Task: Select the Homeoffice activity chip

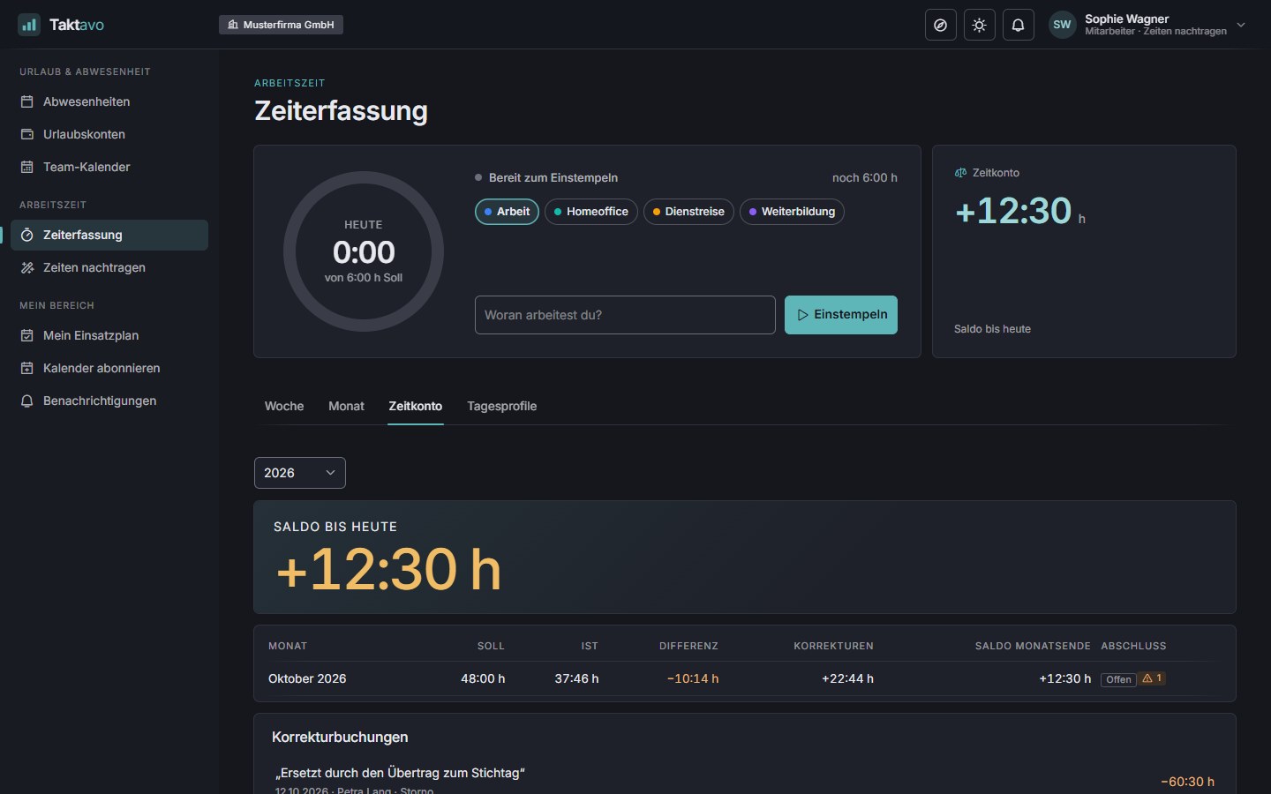Action: (x=591, y=212)
